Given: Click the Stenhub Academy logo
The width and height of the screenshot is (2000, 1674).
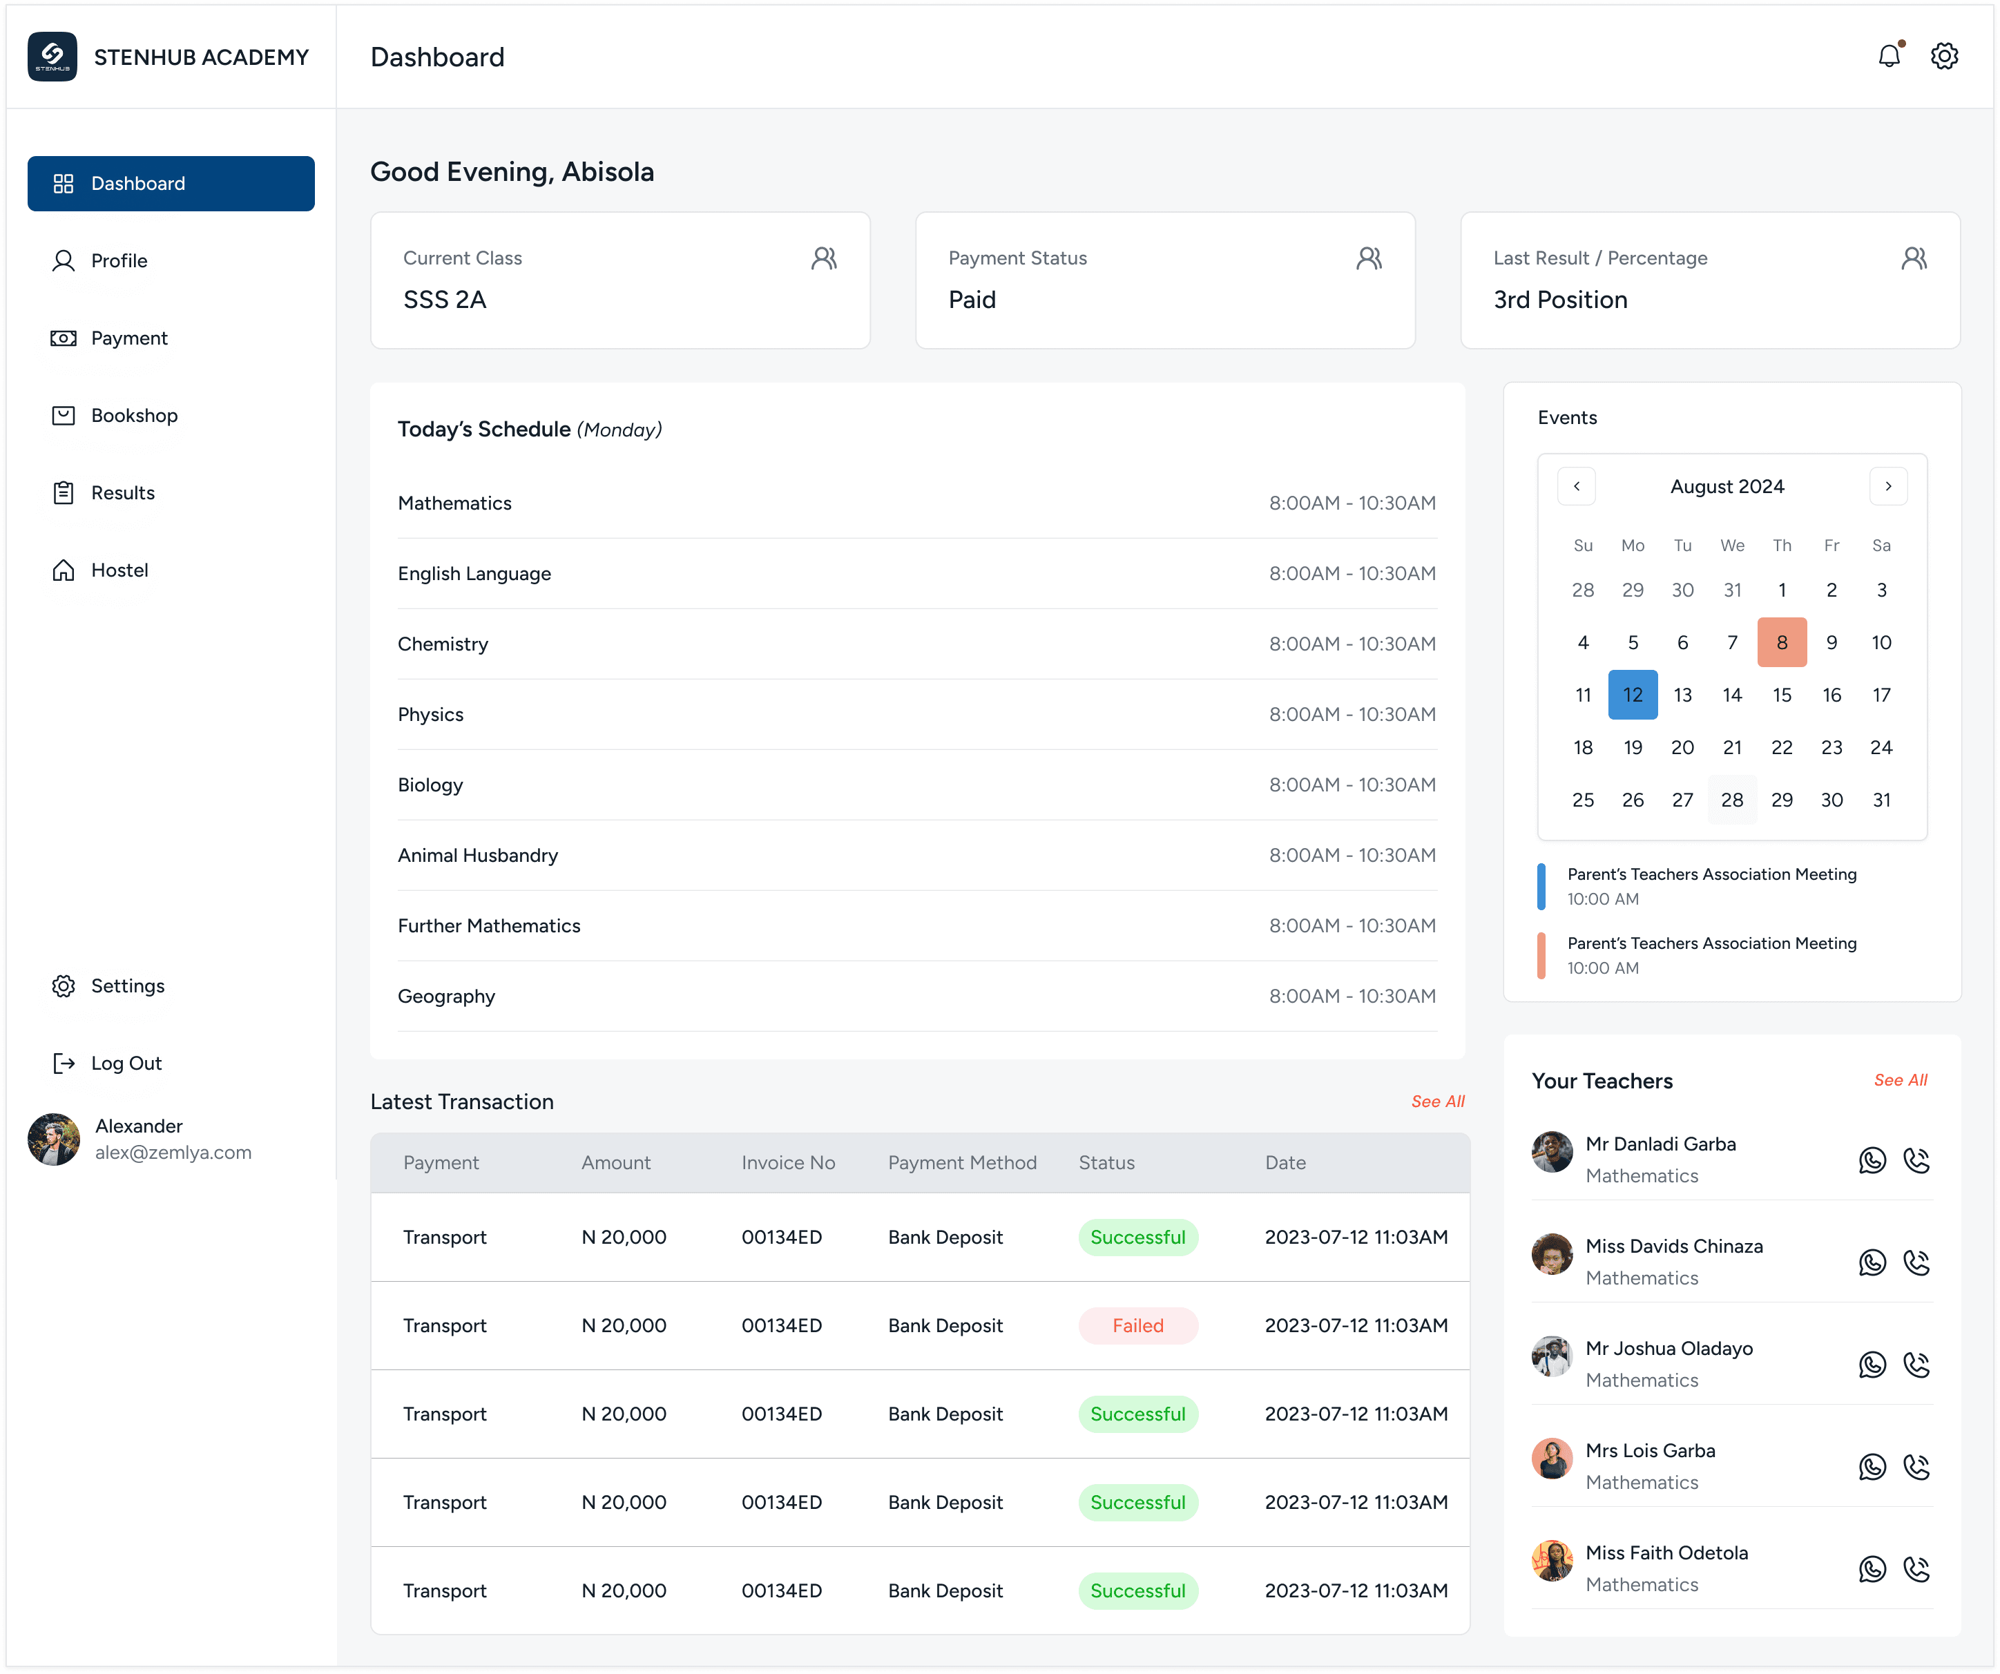Looking at the screenshot, I should (x=52, y=56).
